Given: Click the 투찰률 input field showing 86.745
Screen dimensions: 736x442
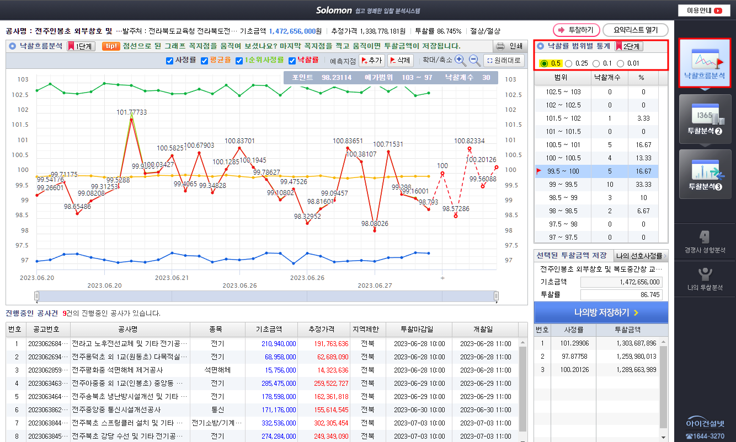Looking at the screenshot, I should click(621, 295).
